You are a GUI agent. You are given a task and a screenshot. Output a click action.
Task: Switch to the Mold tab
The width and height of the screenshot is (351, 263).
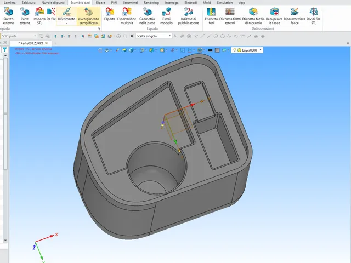click(x=207, y=3)
